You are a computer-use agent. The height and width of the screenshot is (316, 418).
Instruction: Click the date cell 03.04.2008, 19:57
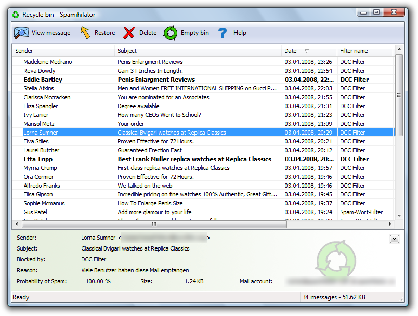pos(308,168)
